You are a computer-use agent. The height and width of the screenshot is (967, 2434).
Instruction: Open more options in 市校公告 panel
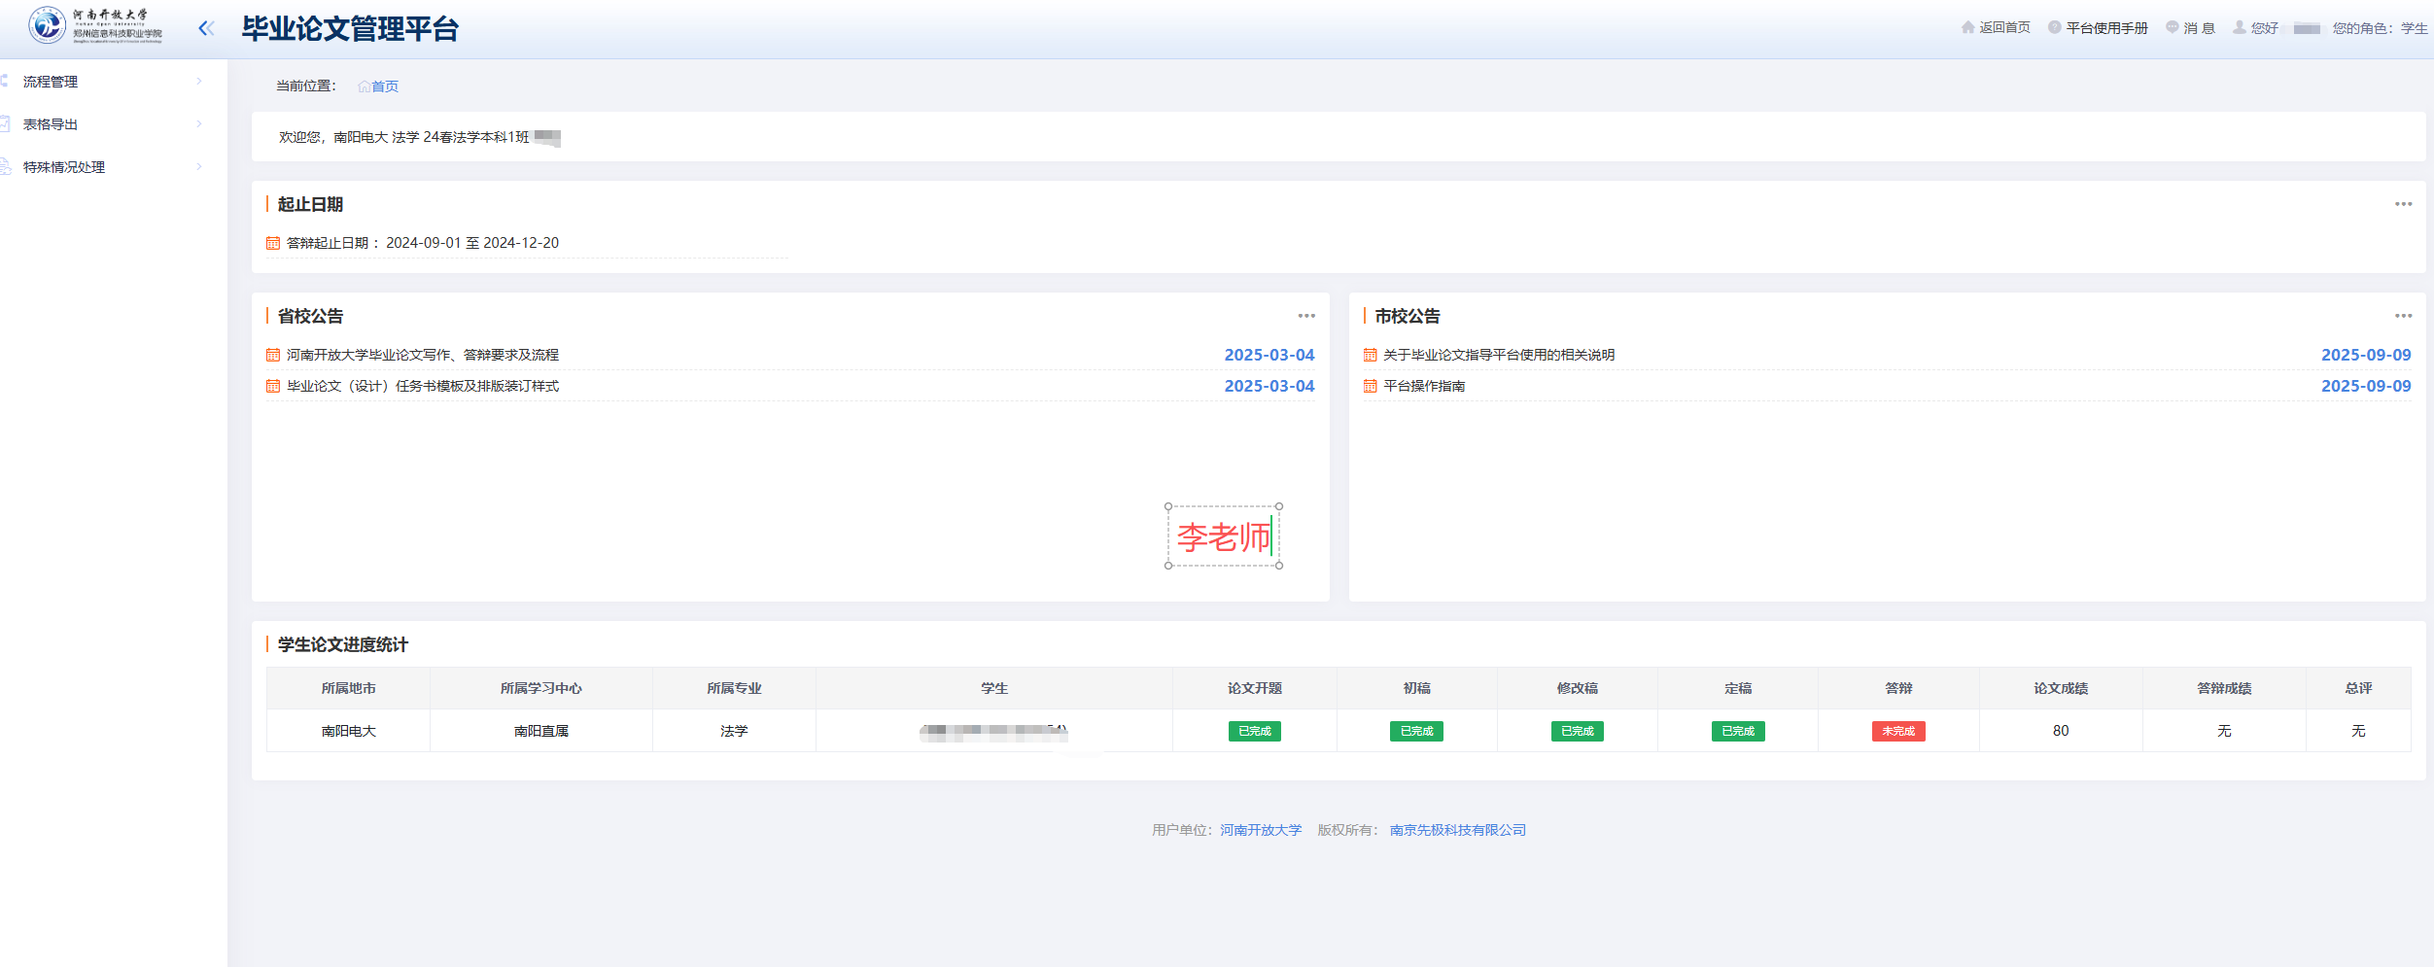point(2403,316)
